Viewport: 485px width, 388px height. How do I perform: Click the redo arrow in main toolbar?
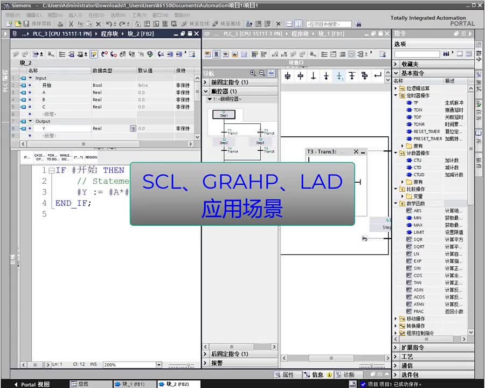[x=122, y=24]
